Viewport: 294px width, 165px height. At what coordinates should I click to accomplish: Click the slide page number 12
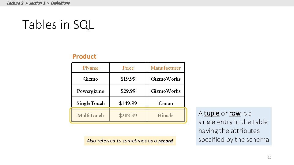tap(269, 157)
